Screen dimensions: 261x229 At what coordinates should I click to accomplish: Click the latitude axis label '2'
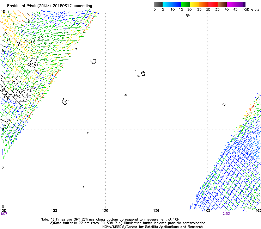point(3,168)
